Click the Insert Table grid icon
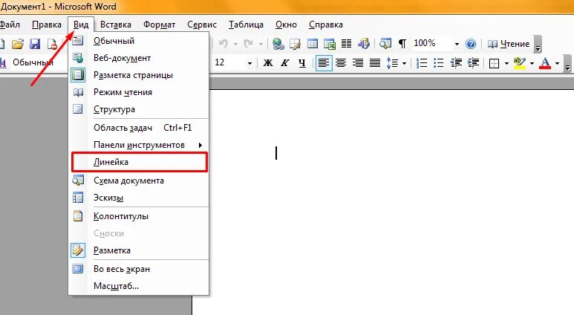This screenshot has height=315, width=574. click(313, 44)
